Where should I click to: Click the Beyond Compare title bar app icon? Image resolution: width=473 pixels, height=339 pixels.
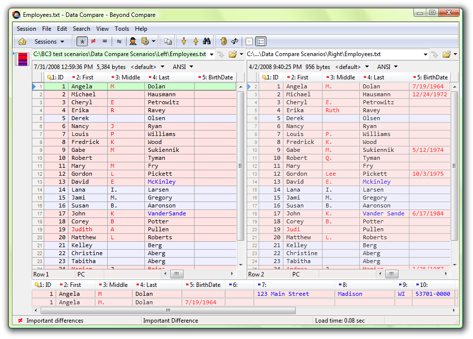(17, 14)
